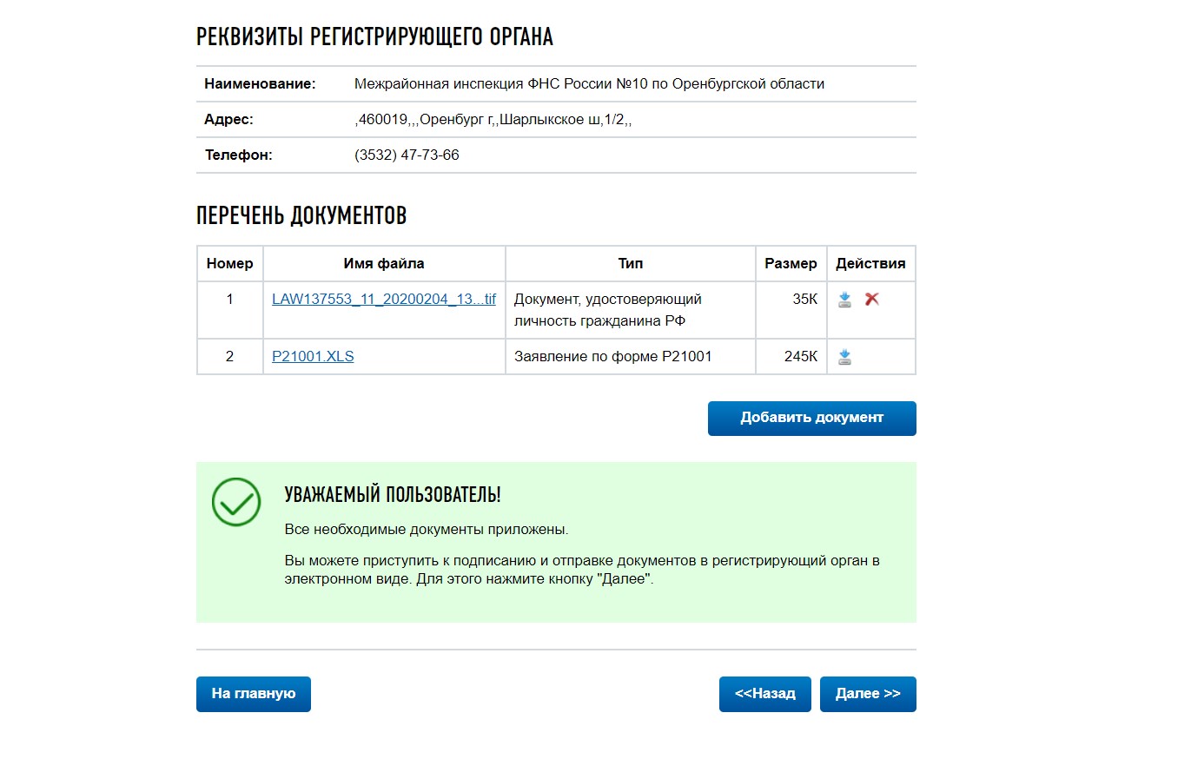Return home via На главную button
Screen dimensions: 1191x759
click(x=254, y=694)
